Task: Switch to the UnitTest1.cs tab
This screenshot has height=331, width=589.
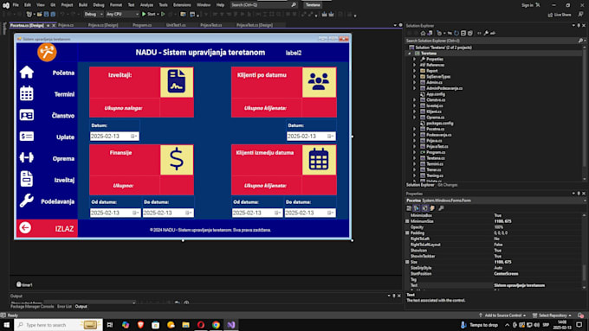Action: (176, 25)
